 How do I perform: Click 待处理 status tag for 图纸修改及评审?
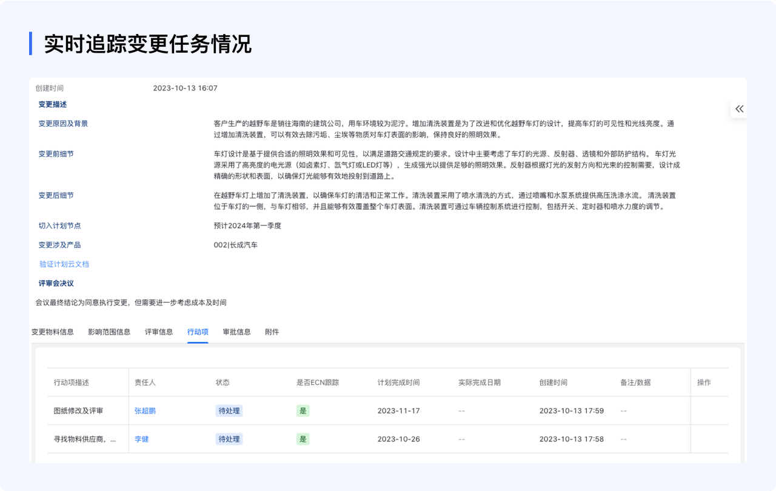(x=229, y=411)
